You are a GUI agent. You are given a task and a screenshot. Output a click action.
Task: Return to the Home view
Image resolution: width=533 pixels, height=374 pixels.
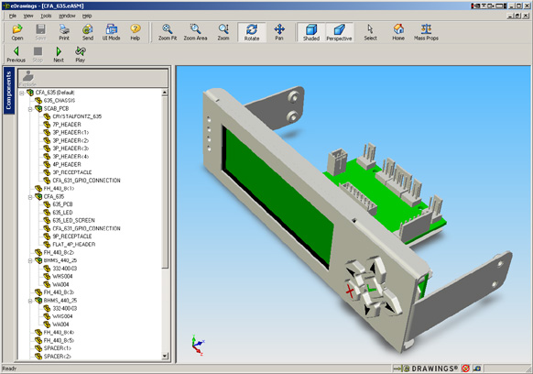pyautogui.click(x=398, y=33)
